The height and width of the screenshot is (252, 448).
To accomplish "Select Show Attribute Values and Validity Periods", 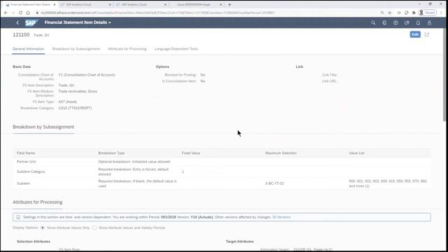I will (x=94, y=227).
